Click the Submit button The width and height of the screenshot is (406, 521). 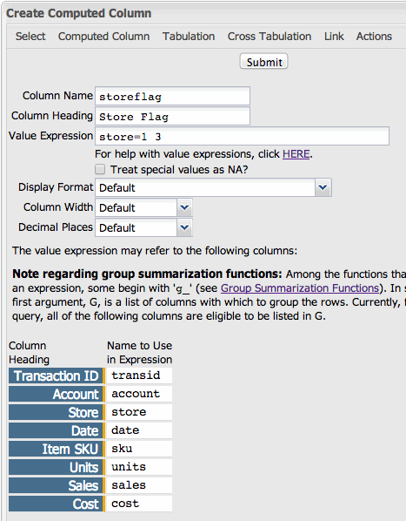click(x=263, y=62)
